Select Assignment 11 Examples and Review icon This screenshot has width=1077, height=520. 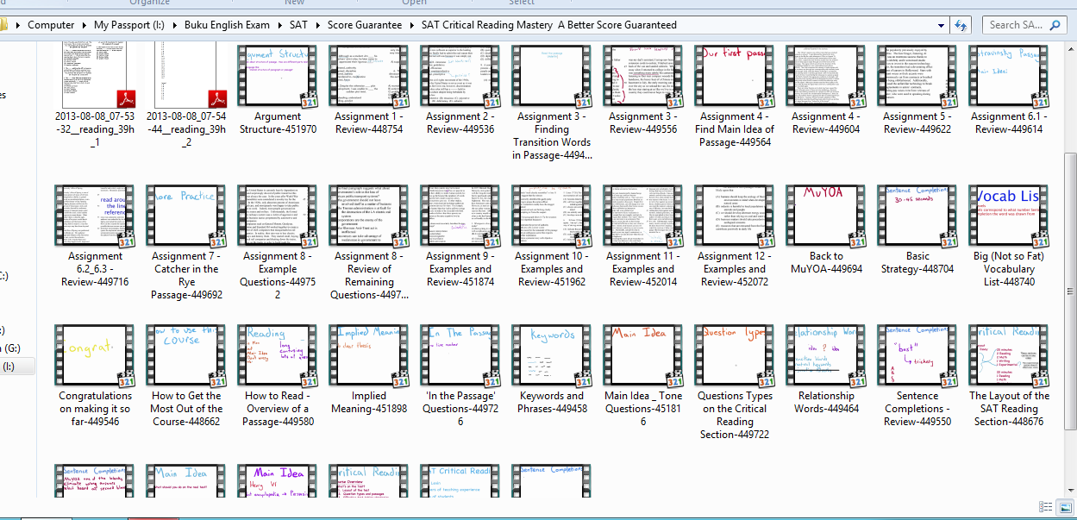pyautogui.click(x=643, y=216)
